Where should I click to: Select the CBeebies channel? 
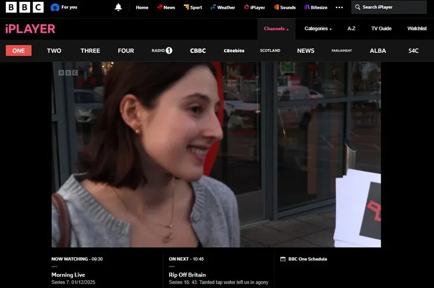(234, 51)
